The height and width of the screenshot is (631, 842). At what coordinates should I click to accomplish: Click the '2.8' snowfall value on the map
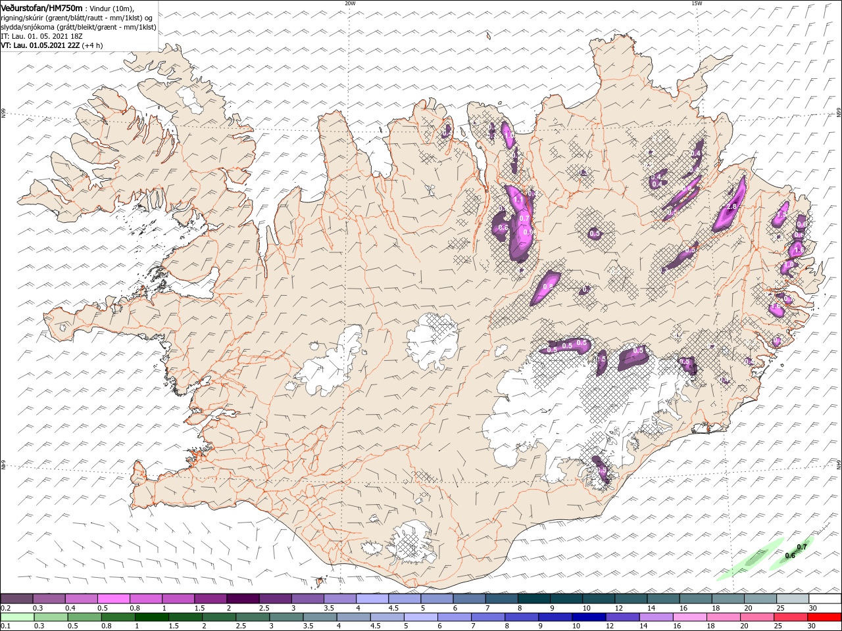coord(731,207)
